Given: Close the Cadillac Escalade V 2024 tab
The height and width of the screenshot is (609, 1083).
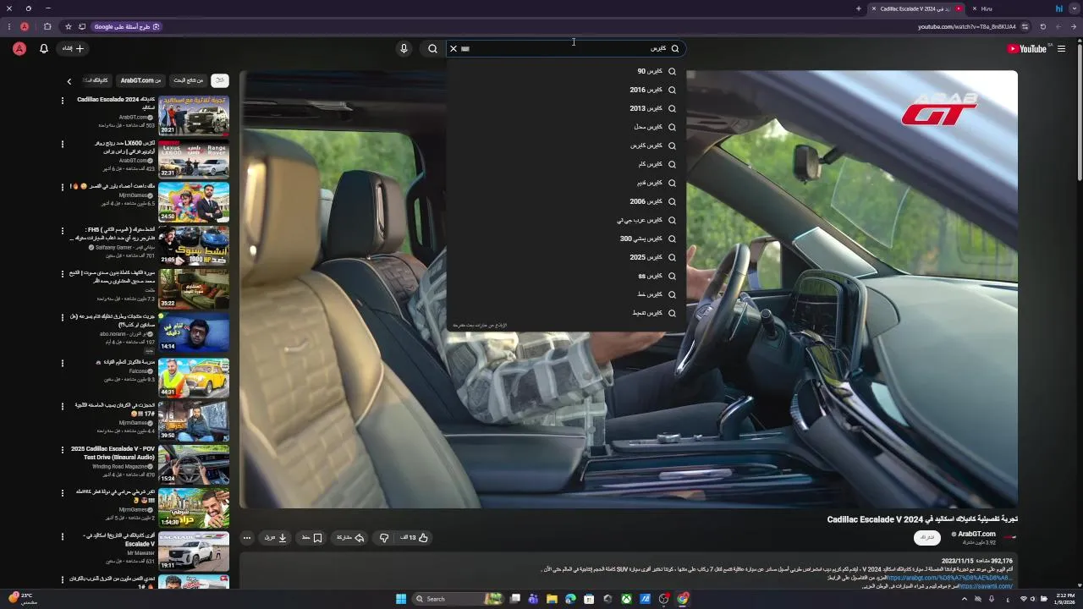Looking at the screenshot, I should point(874,8).
